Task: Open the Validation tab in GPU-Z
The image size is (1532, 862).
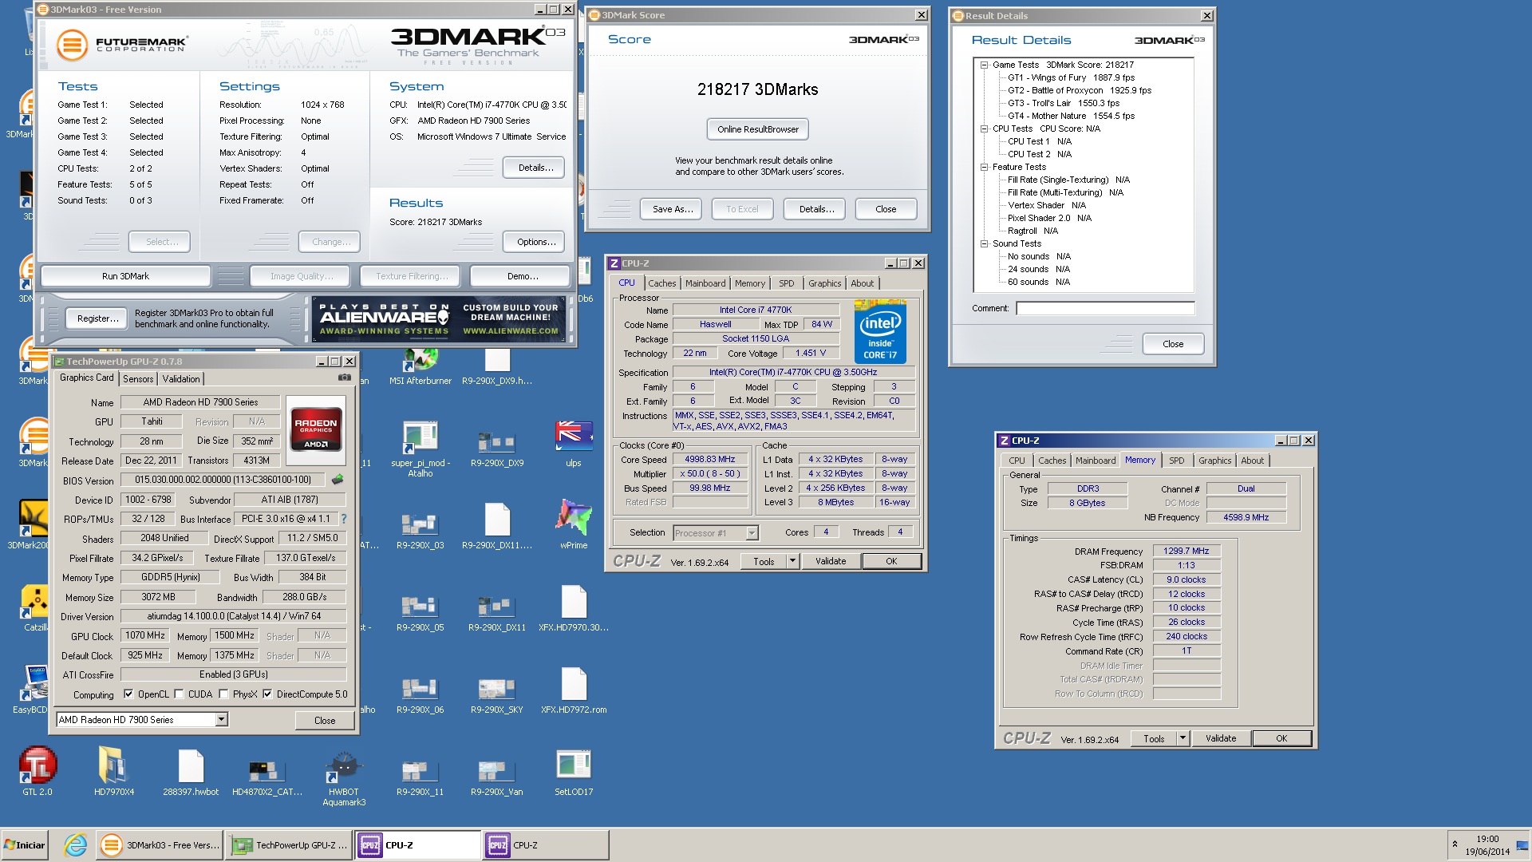Action: [x=181, y=379]
